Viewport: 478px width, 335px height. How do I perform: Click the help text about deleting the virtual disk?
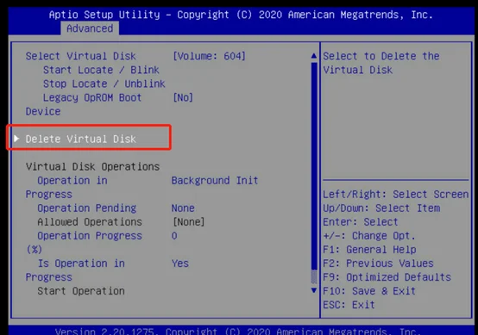coord(381,63)
